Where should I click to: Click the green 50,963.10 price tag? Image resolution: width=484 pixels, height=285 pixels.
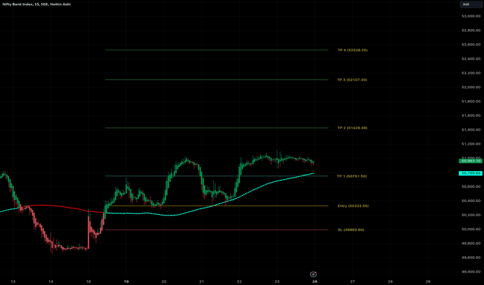(470, 161)
